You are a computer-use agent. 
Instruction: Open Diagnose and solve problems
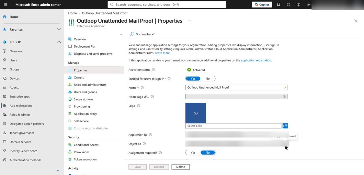coord(93,54)
